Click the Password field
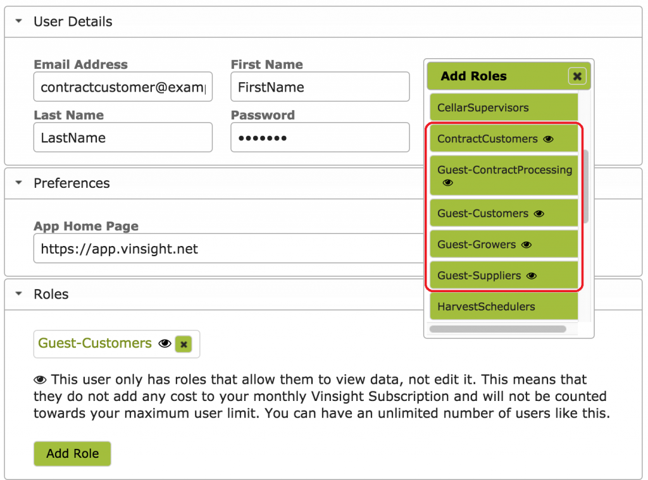Image resolution: width=648 pixels, height=480 pixels. pos(320,137)
